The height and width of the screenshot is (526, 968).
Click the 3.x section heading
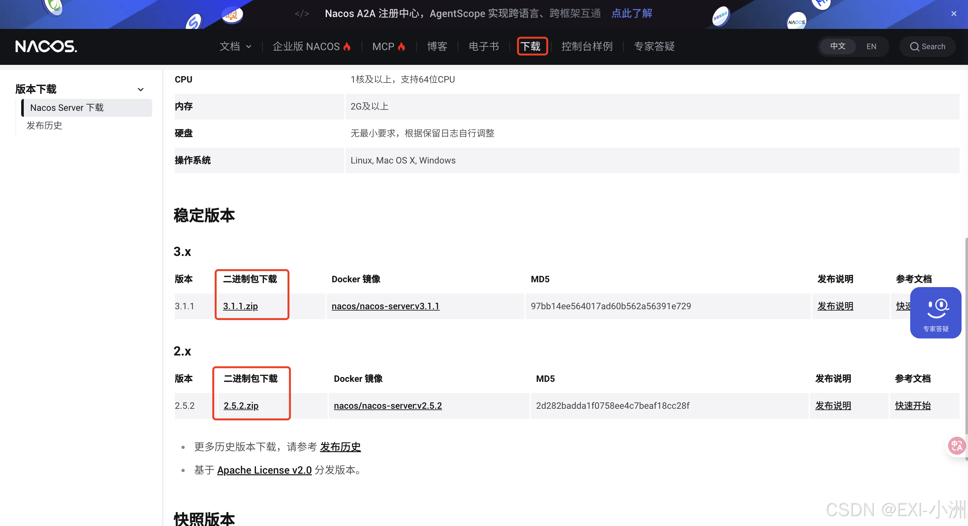[x=182, y=251]
